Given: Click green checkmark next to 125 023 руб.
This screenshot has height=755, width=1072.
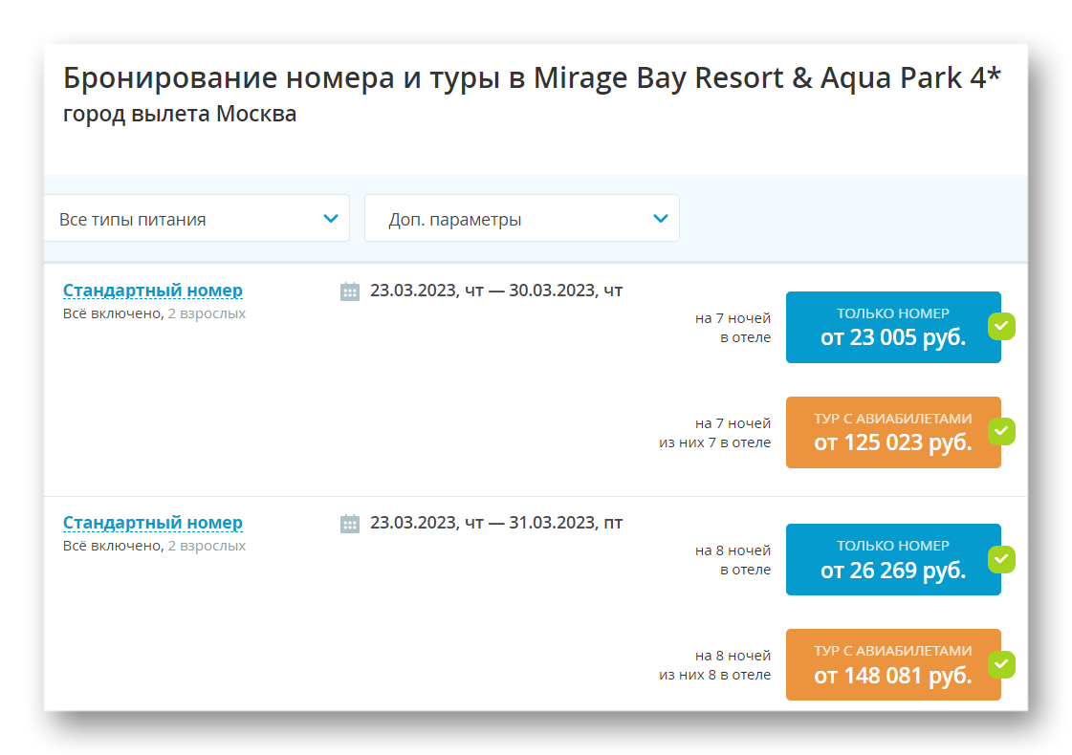Looking at the screenshot, I should 1001,431.
